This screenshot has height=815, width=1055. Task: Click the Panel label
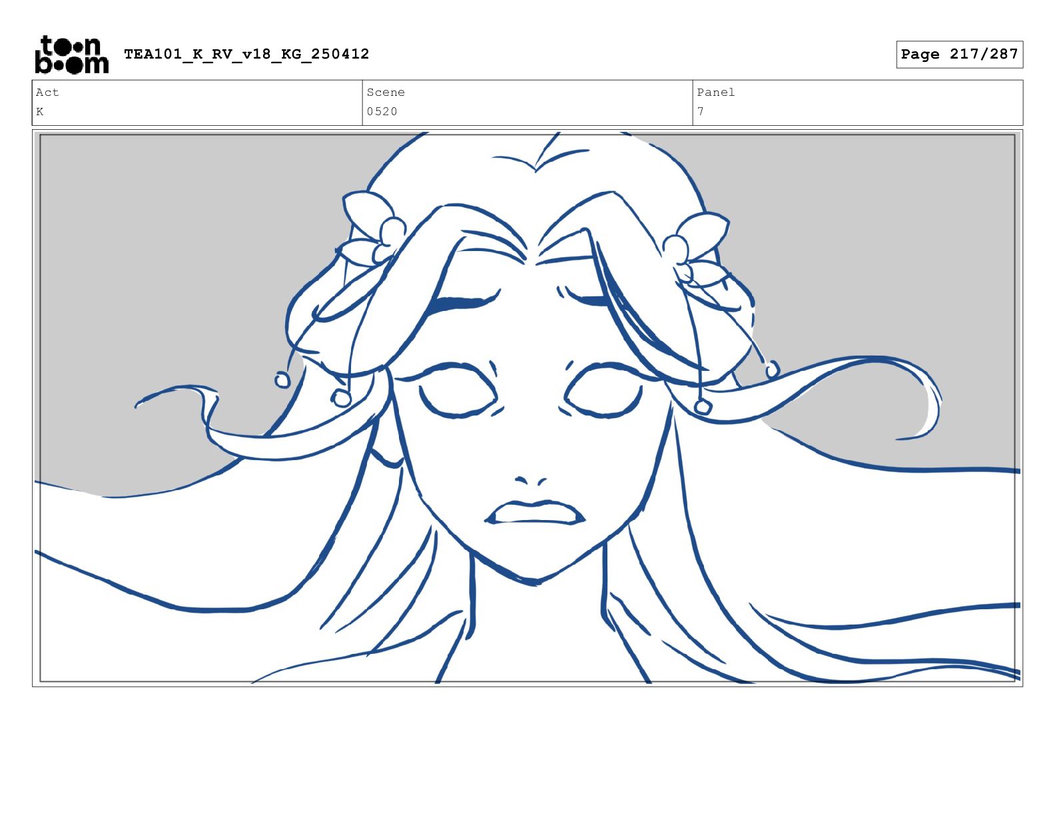tap(716, 93)
